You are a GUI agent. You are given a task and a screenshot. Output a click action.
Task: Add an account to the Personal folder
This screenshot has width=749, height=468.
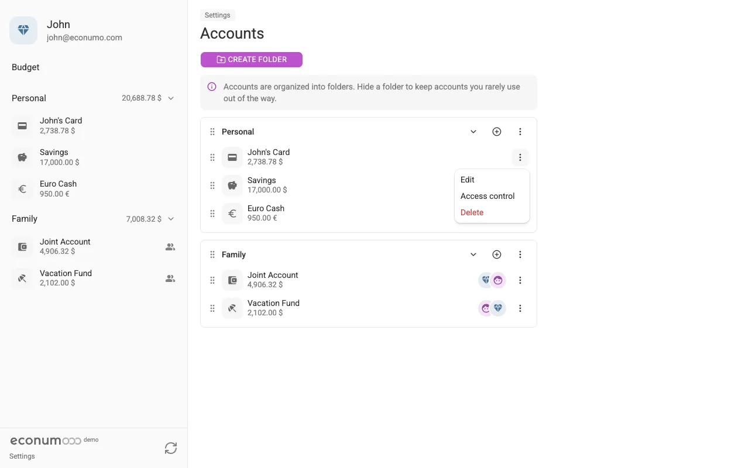tap(497, 132)
